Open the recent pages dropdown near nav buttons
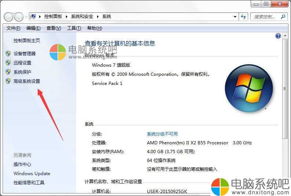 [26, 17]
